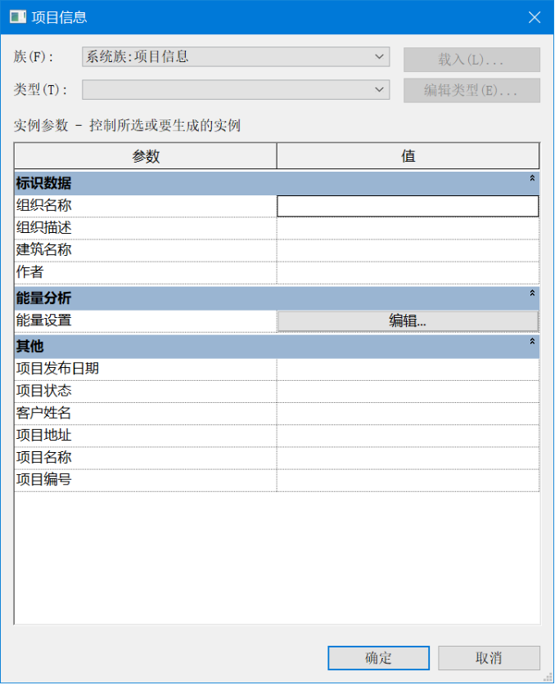The width and height of the screenshot is (555, 685).
Task: Select the 项目发布日期 parameter label
Action: coord(58,369)
